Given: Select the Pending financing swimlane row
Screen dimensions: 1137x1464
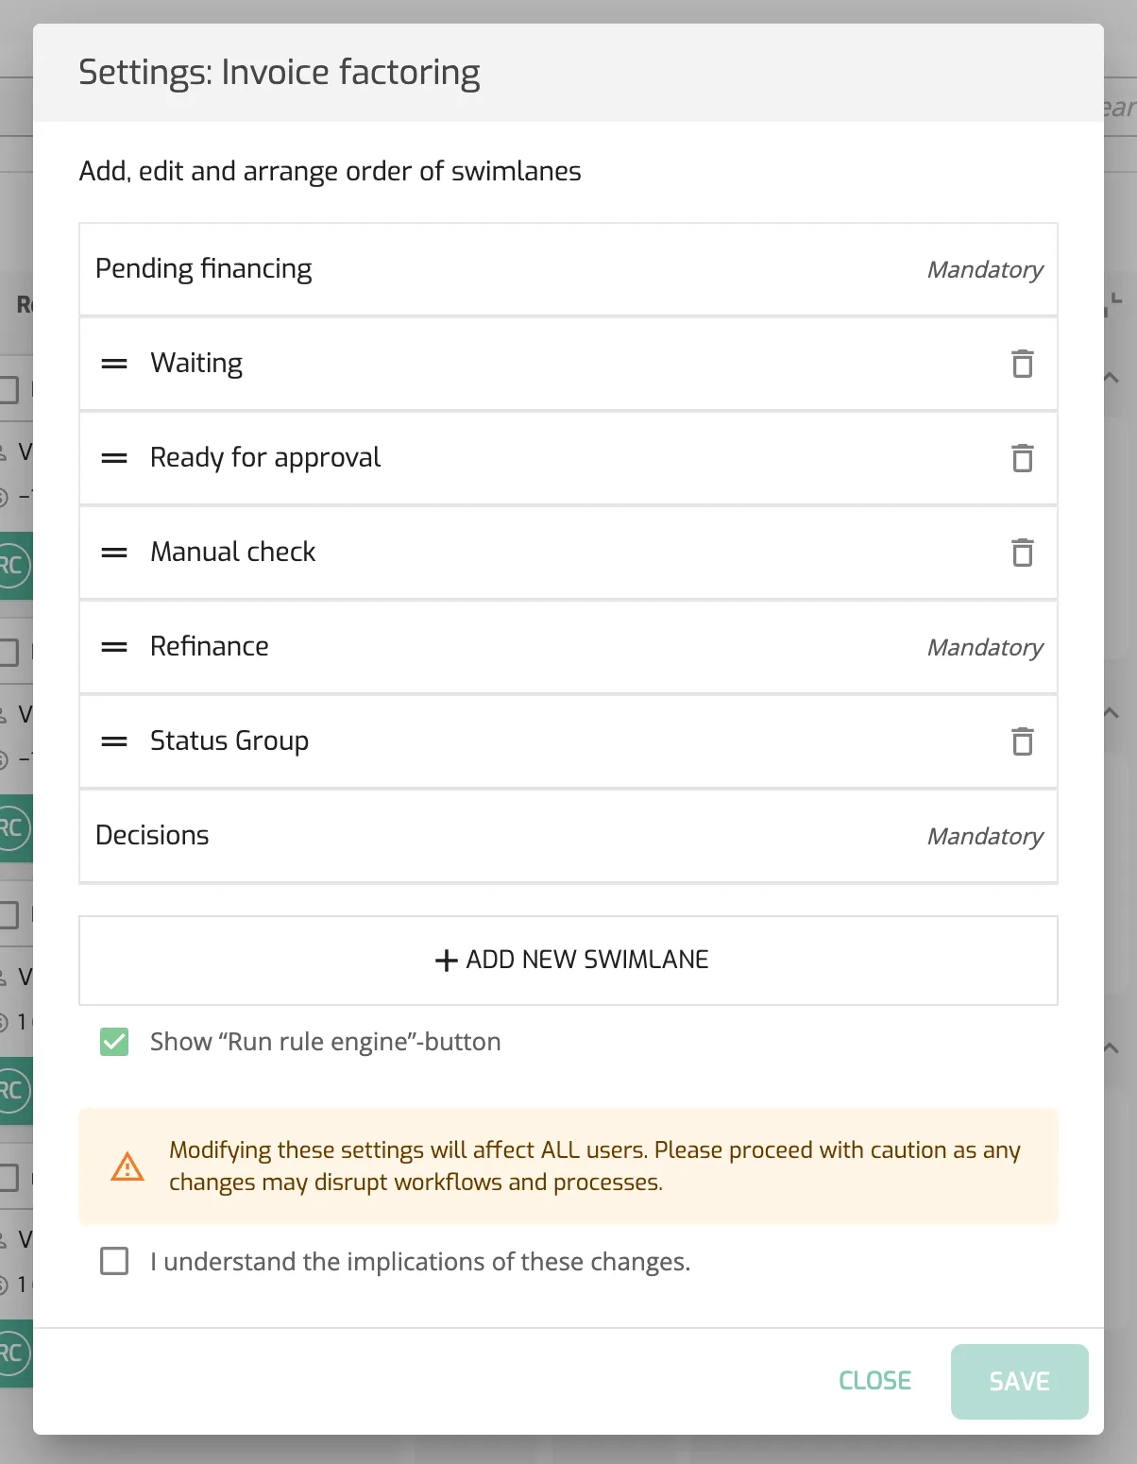Looking at the screenshot, I should (x=568, y=269).
